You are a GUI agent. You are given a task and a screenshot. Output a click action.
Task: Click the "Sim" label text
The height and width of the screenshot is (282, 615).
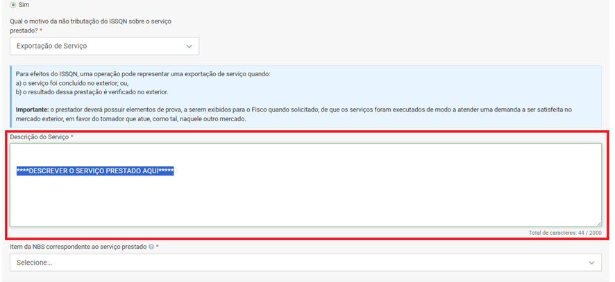coord(24,5)
